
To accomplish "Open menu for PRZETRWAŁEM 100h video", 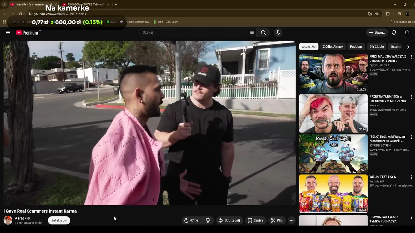I will coord(411,97).
